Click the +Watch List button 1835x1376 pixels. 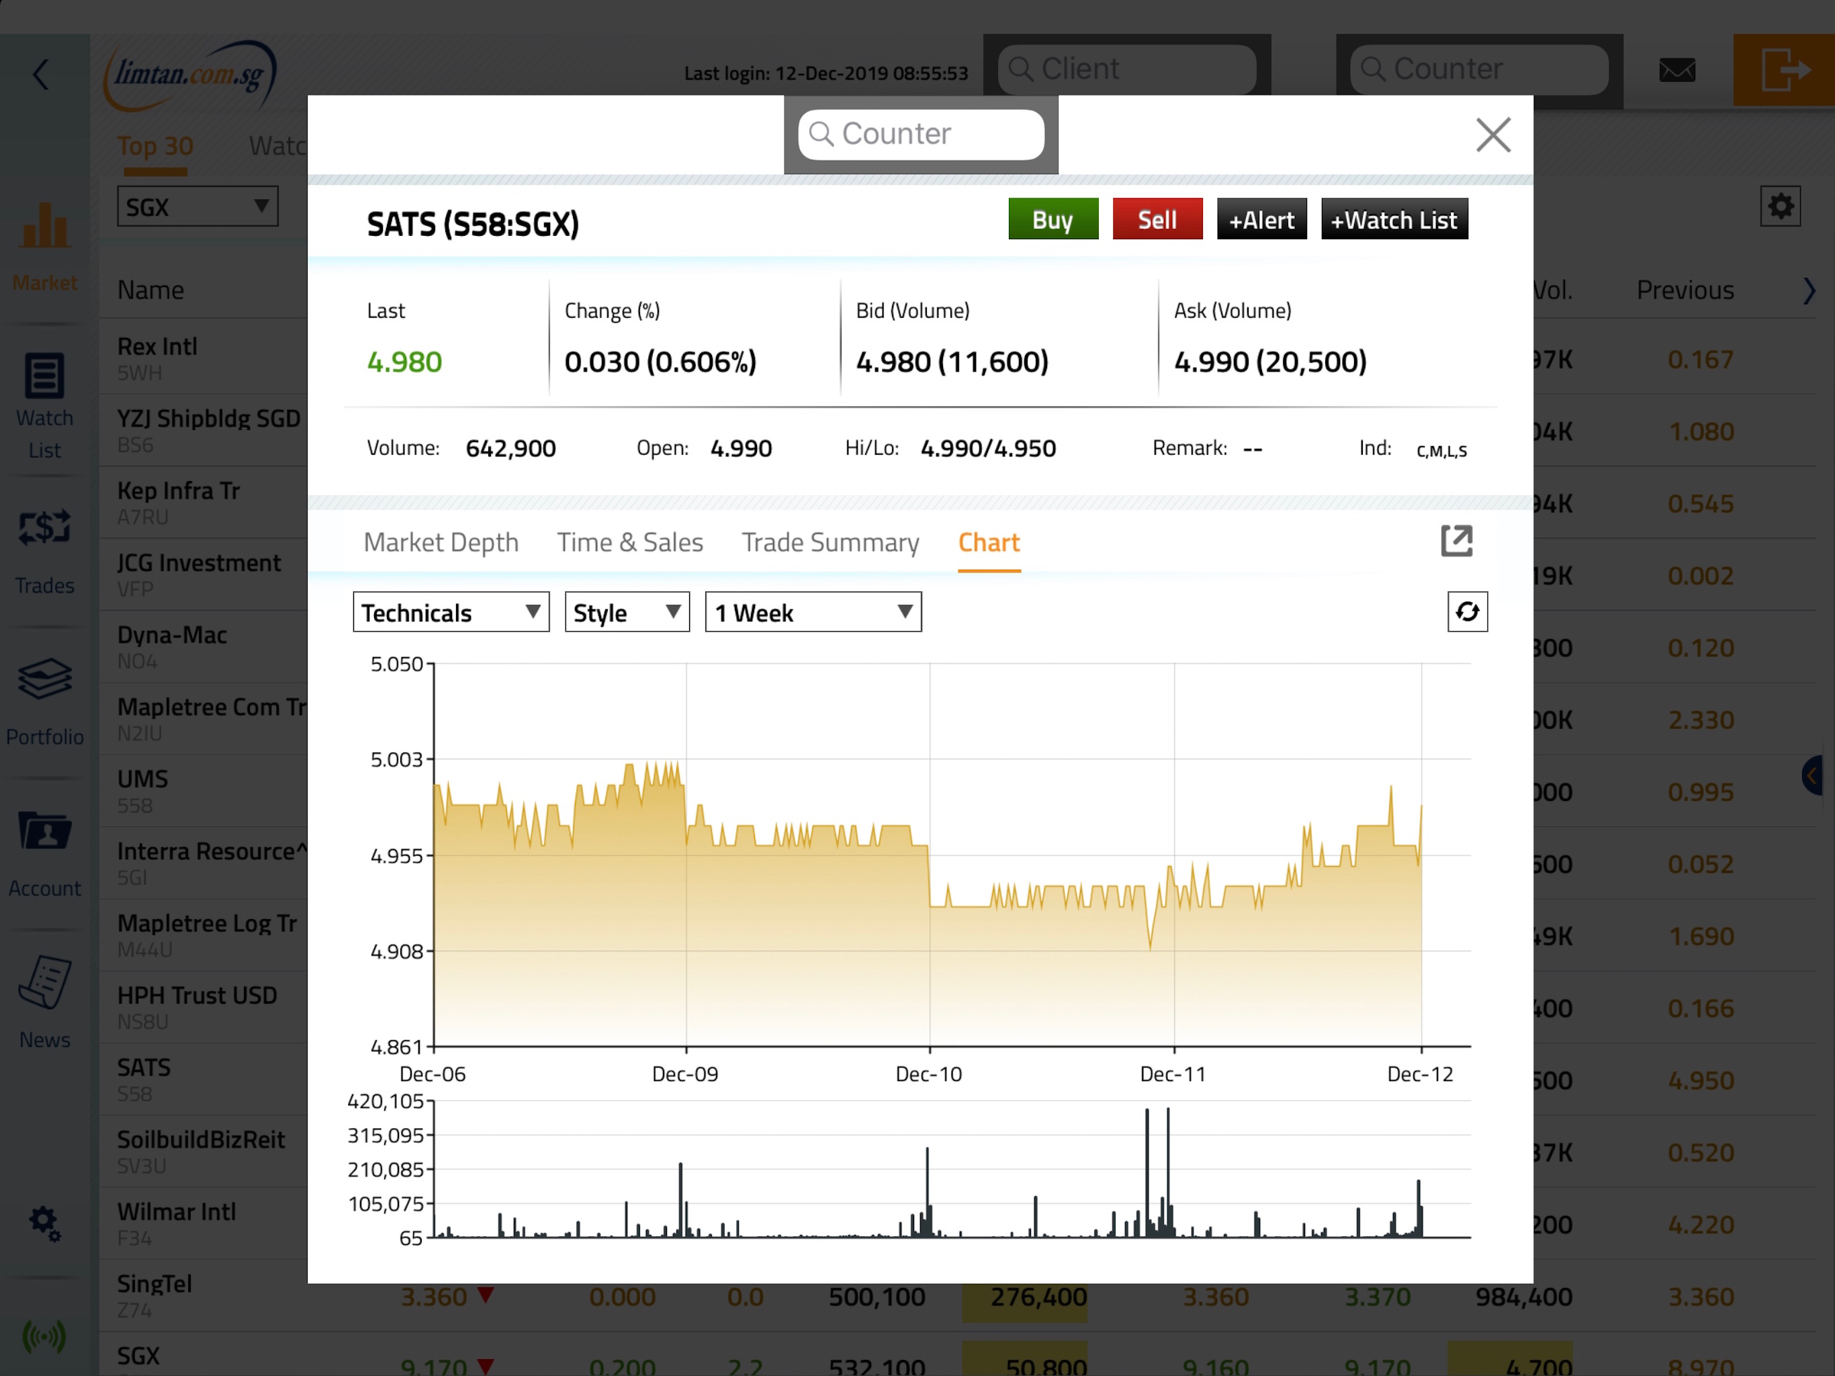[1394, 219]
